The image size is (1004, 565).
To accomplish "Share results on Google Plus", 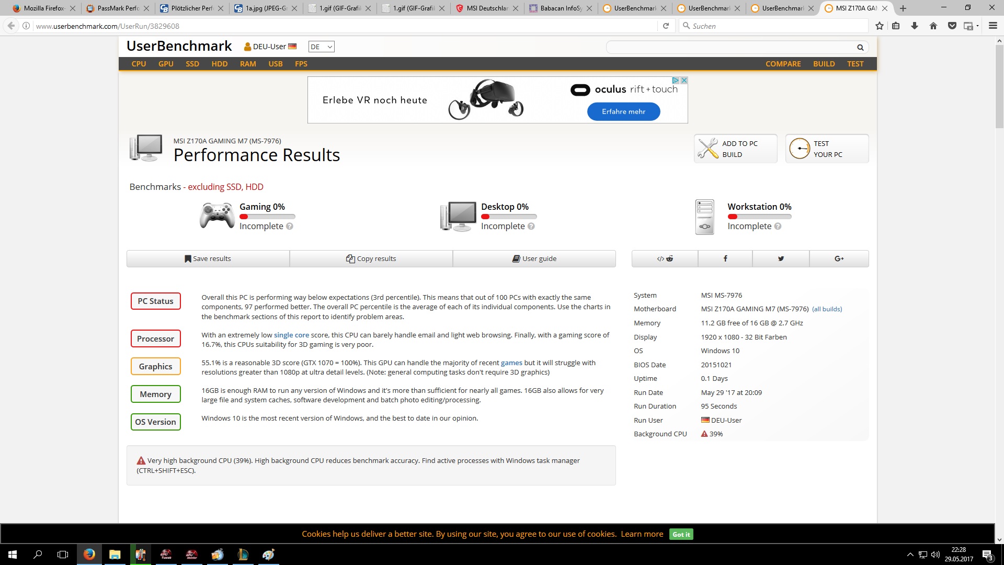I will click(x=839, y=258).
